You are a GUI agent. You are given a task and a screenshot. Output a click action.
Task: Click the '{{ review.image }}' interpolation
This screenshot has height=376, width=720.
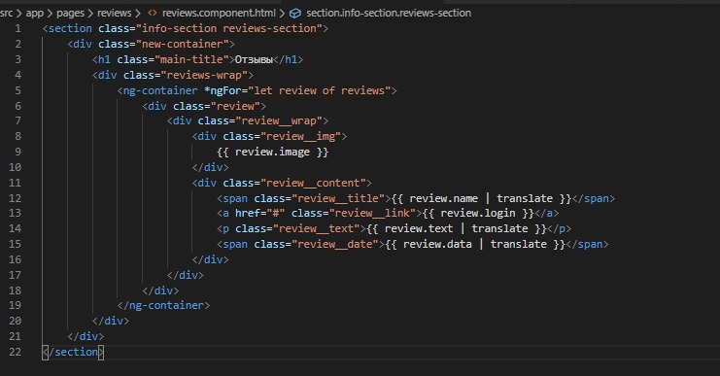tap(273, 152)
